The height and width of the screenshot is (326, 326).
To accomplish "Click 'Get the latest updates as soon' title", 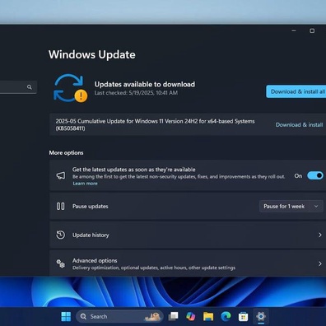I will coord(134,170).
